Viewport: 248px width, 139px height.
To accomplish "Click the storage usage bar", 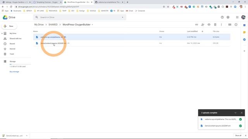I will (20, 64).
